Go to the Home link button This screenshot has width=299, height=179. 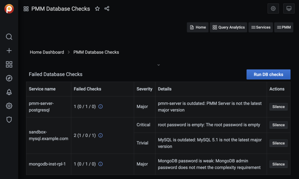tap(198, 27)
